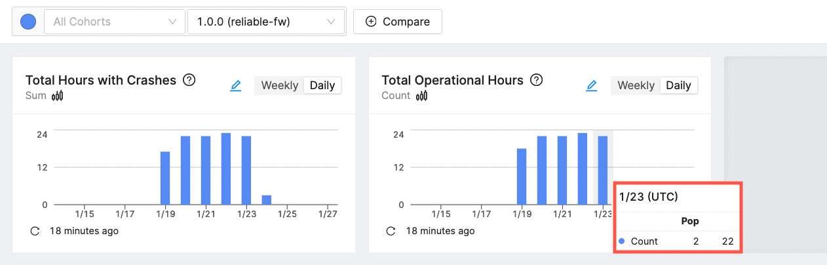
Task: Click the blue cohort color circle
Action: 28,22
